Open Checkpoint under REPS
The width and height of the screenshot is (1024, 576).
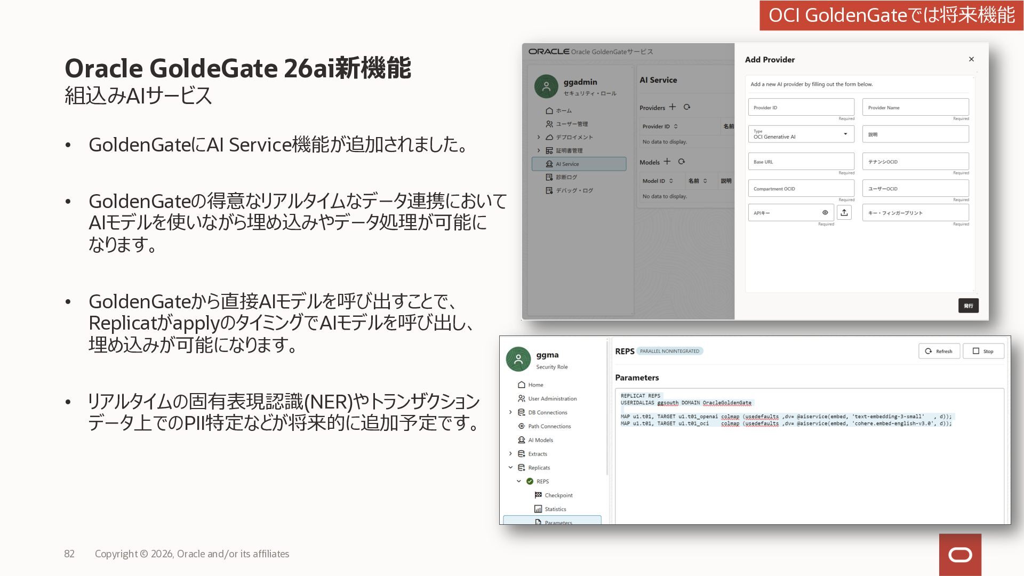(558, 495)
